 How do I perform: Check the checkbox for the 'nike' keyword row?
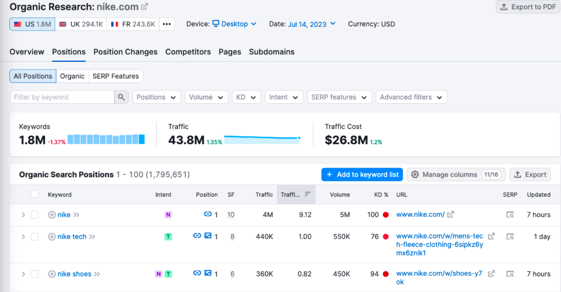coord(35,214)
